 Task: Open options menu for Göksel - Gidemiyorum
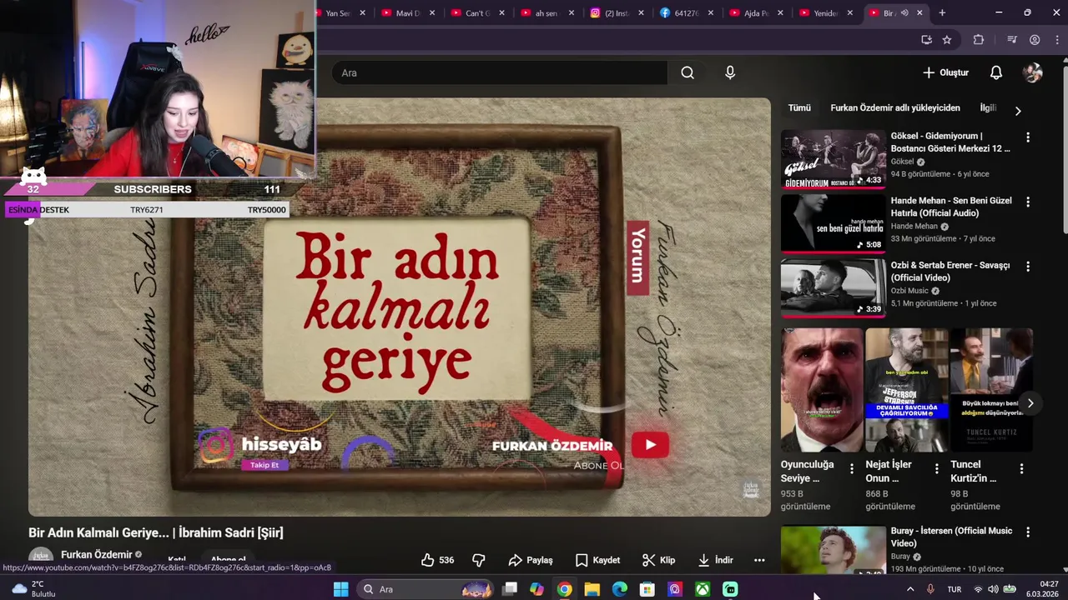click(x=1028, y=137)
